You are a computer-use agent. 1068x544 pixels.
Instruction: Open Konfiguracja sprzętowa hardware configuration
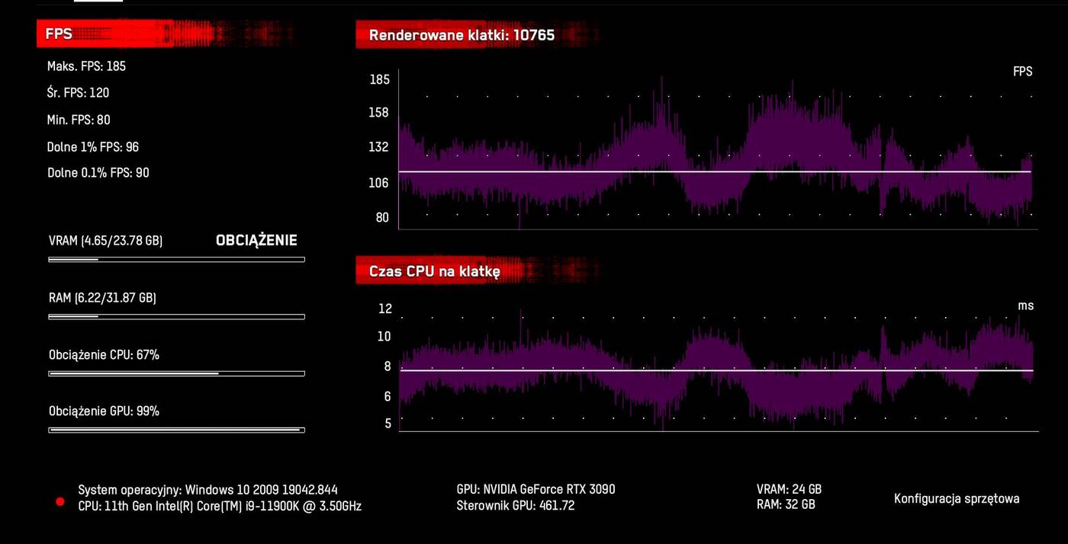click(956, 499)
